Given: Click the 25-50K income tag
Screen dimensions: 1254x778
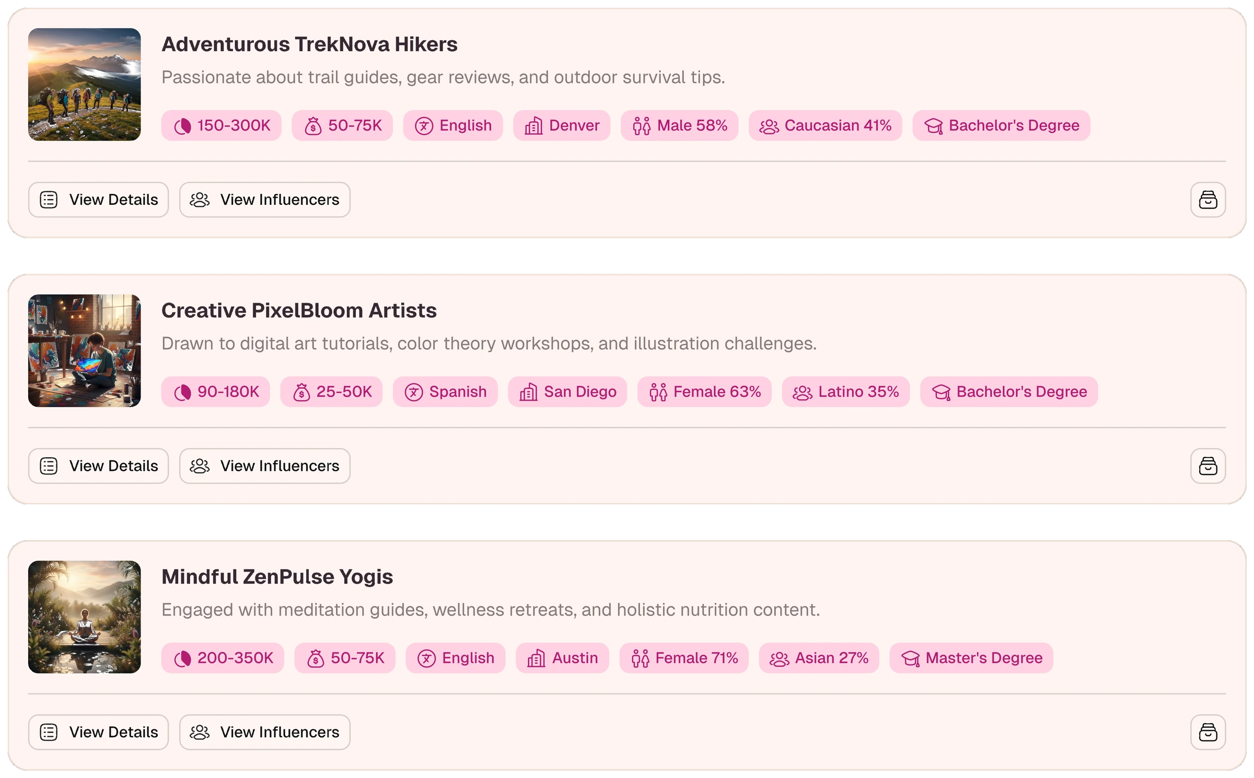Looking at the screenshot, I should point(331,392).
